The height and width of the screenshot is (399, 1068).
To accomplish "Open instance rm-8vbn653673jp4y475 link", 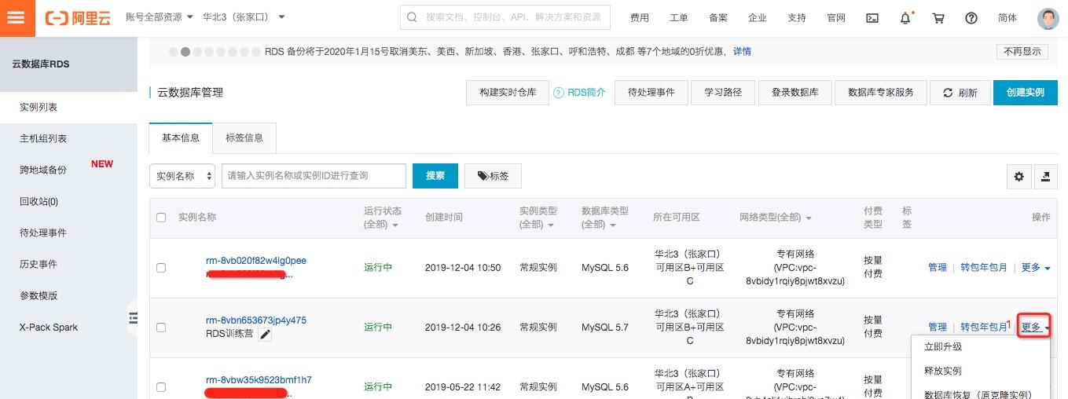I will tap(256, 320).
